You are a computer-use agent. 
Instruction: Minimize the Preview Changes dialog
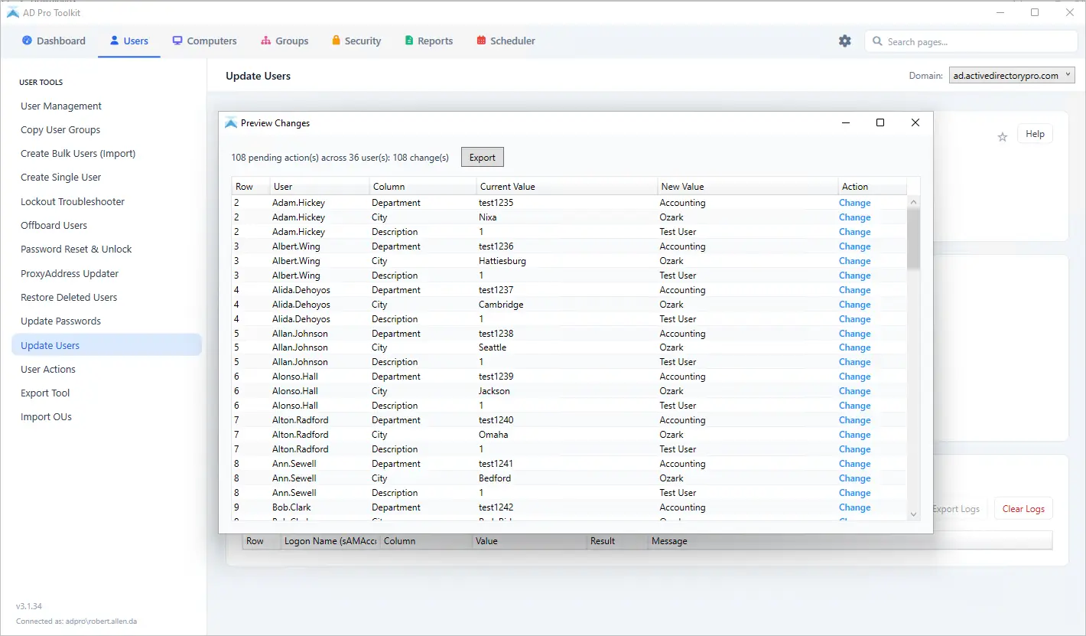click(x=846, y=122)
